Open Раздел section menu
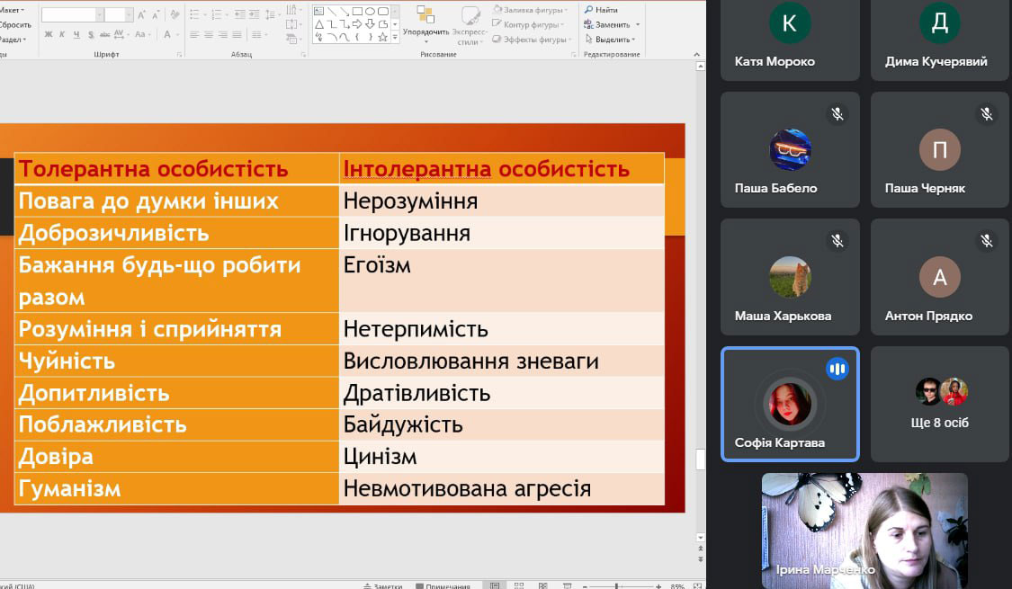1012x589 pixels. [x=13, y=40]
